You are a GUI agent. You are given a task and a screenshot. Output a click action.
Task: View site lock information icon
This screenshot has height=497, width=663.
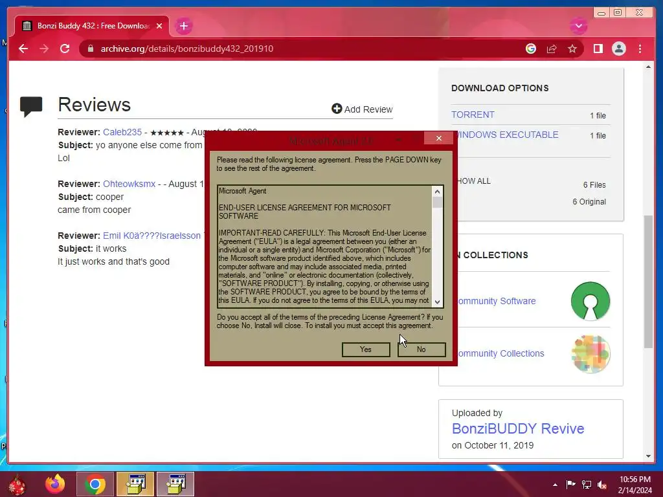click(90, 49)
